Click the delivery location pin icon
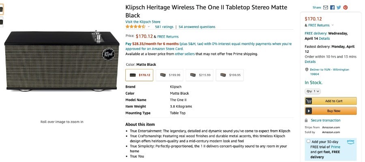 point(307,69)
